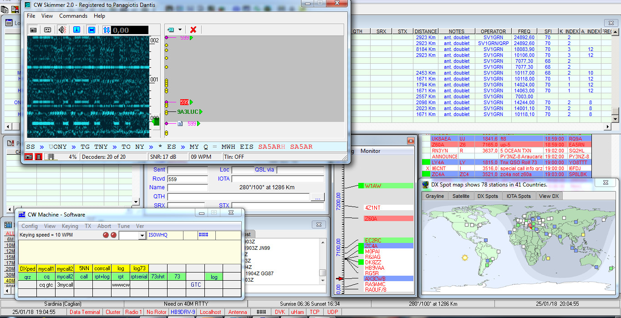Click the DXped macro button

(x=28, y=269)
